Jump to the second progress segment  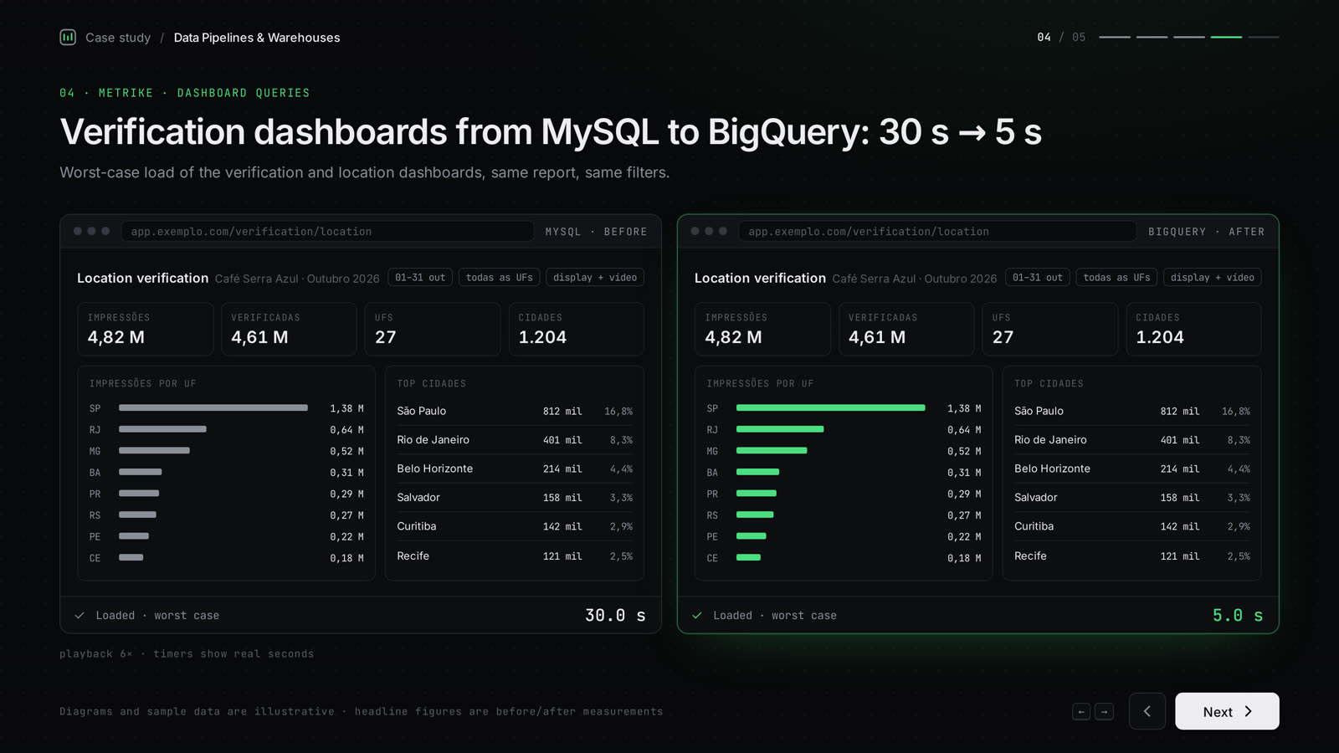pos(1152,37)
